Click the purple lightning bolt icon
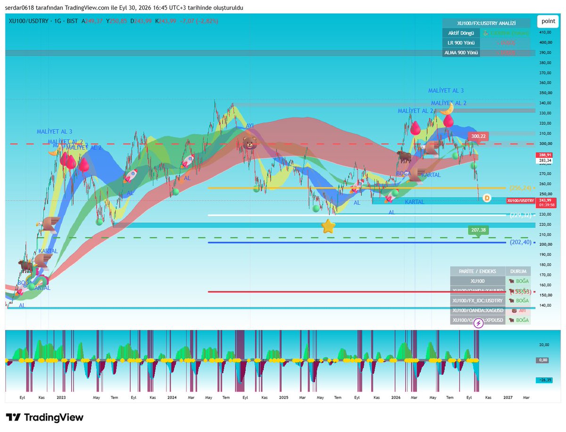The width and height of the screenshot is (566, 432). point(478,323)
